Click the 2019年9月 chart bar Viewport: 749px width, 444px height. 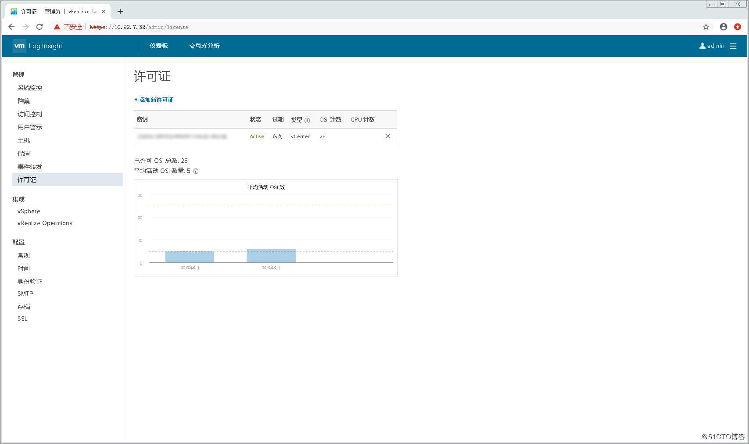click(271, 256)
